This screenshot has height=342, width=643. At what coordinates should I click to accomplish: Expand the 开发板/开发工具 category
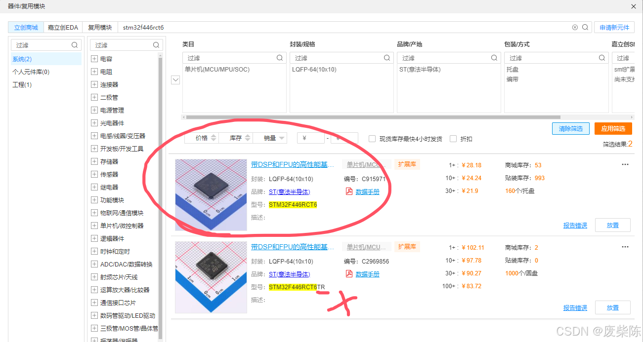pos(94,149)
